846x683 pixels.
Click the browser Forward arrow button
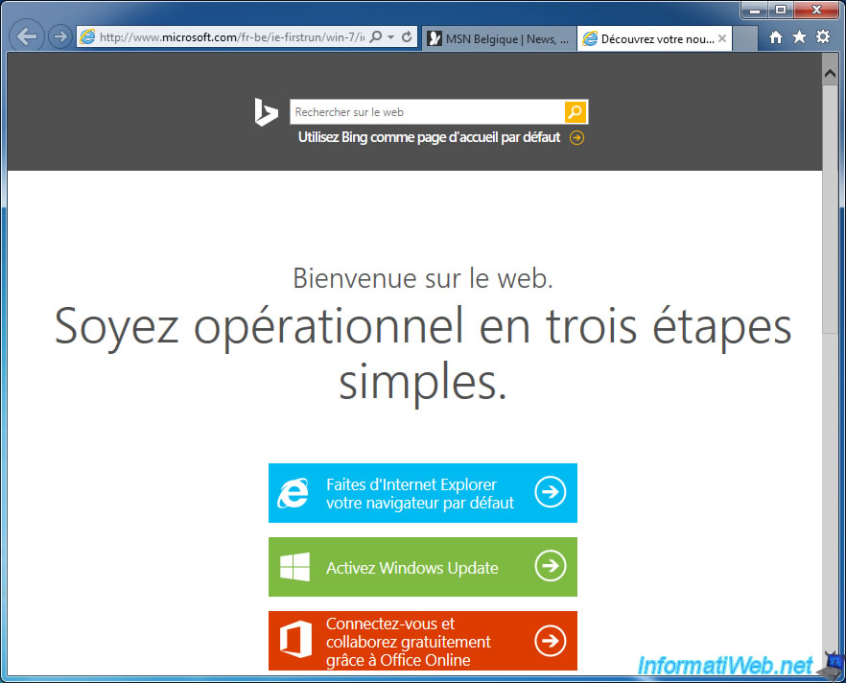pyautogui.click(x=59, y=36)
